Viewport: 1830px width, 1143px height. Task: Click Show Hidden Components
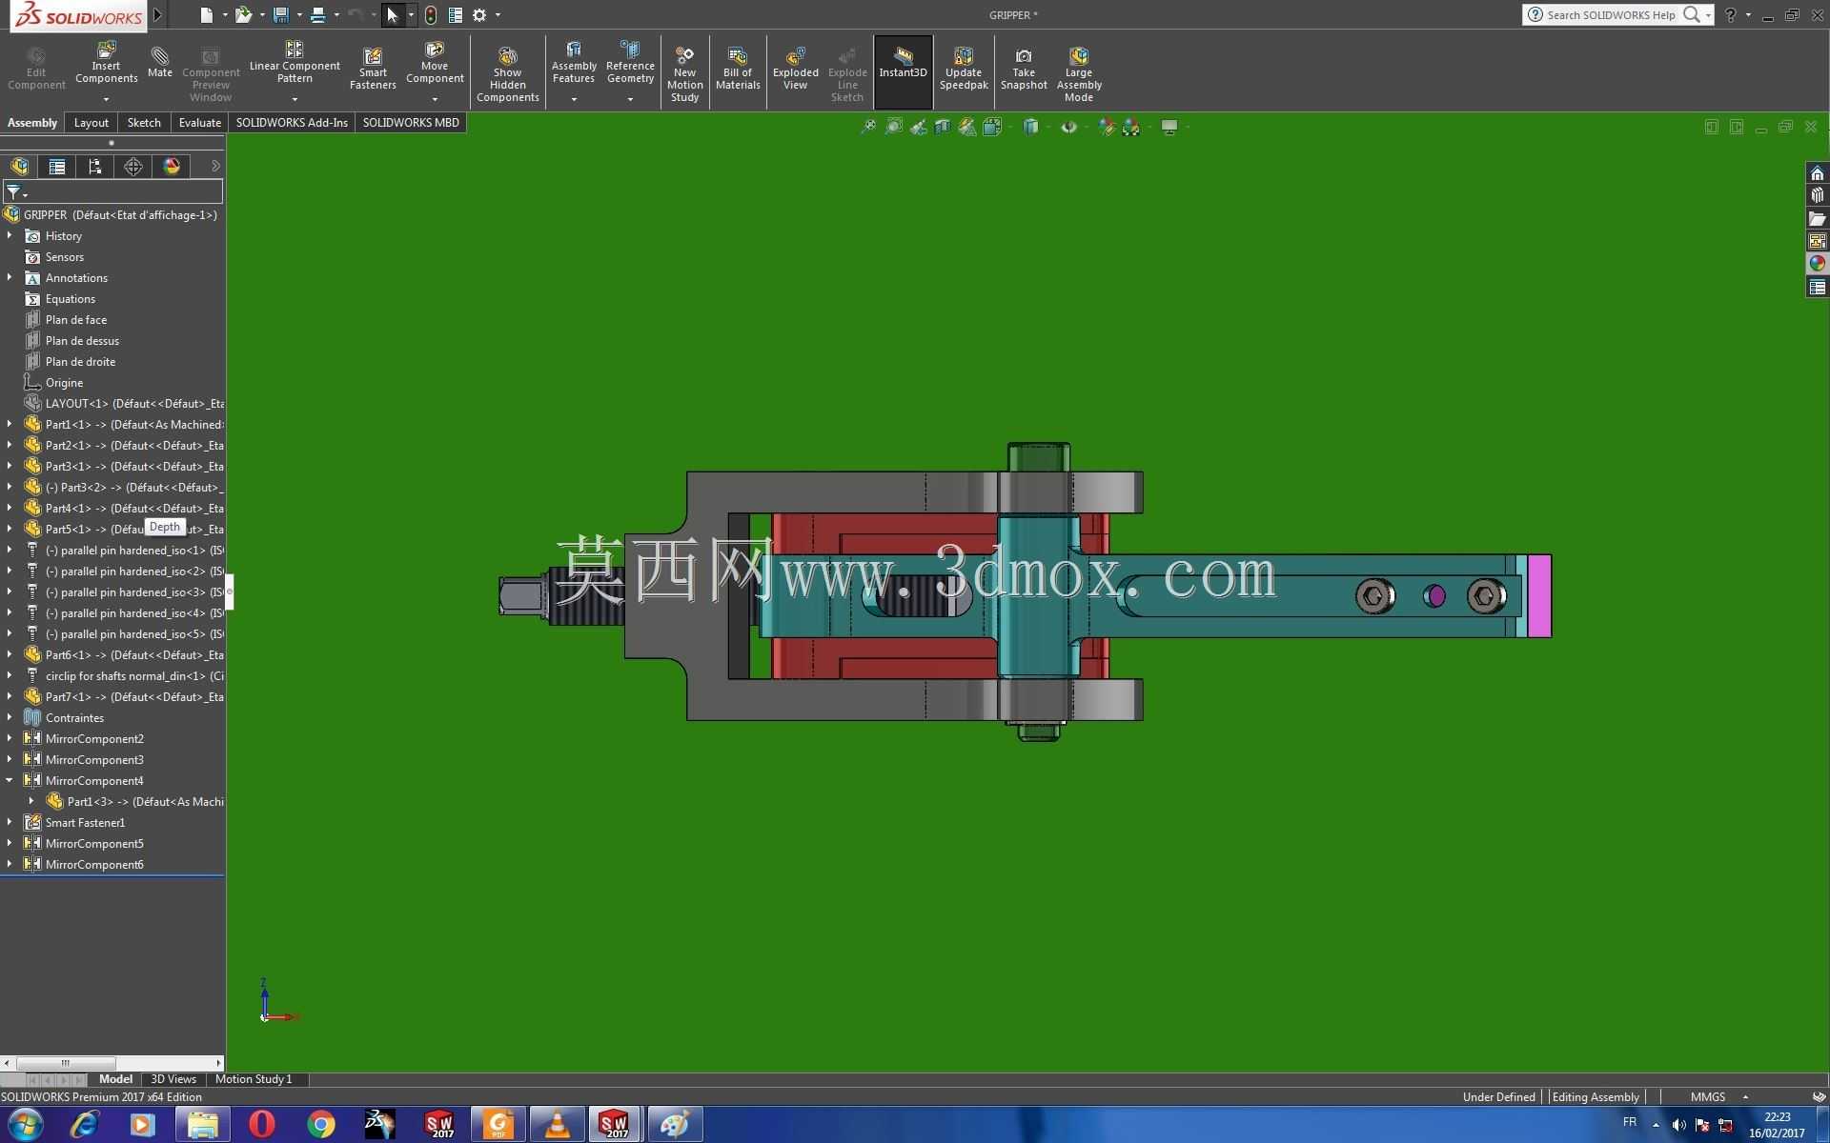click(x=507, y=74)
